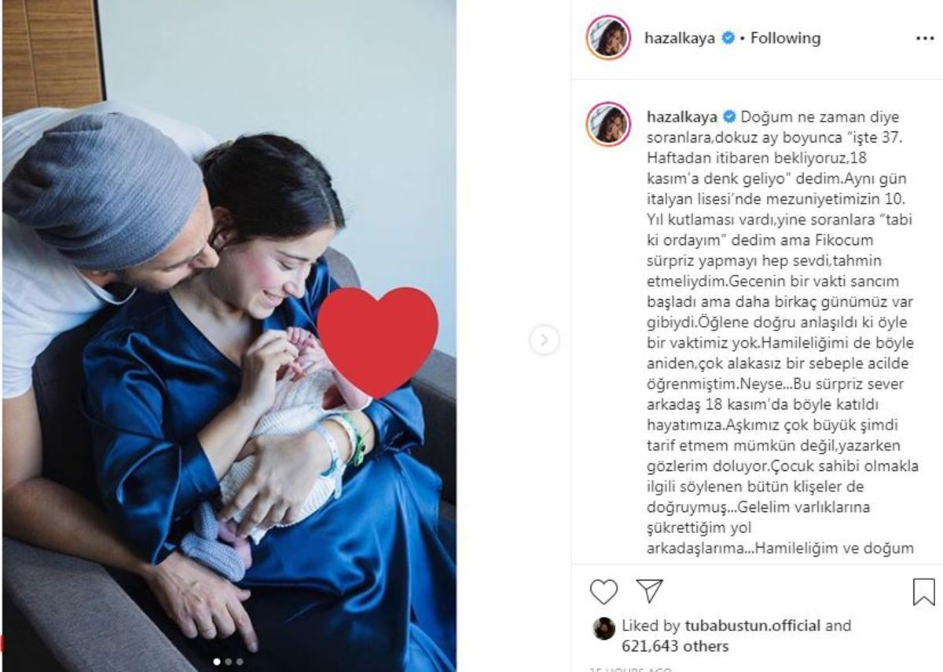Image resolution: width=943 pixels, height=672 pixels.
Task: Open hazalkaya profile picture in the header
Action: 608,38
